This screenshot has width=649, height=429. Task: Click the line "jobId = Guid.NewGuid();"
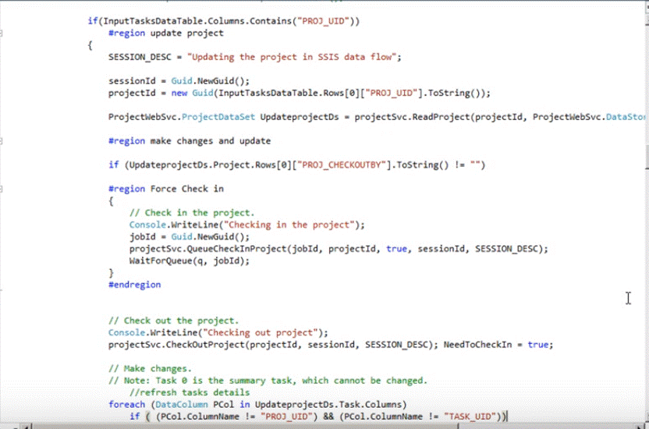pos(189,237)
